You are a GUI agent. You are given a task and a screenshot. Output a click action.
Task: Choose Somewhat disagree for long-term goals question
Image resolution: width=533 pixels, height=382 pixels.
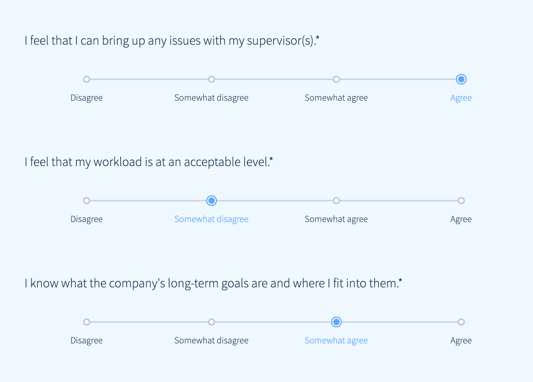pos(212,322)
